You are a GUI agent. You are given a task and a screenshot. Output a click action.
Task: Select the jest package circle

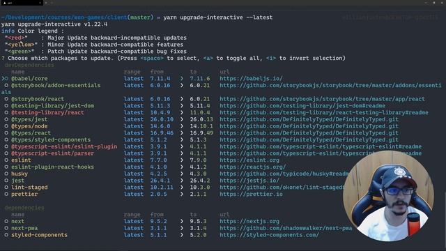tap(6, 181)
